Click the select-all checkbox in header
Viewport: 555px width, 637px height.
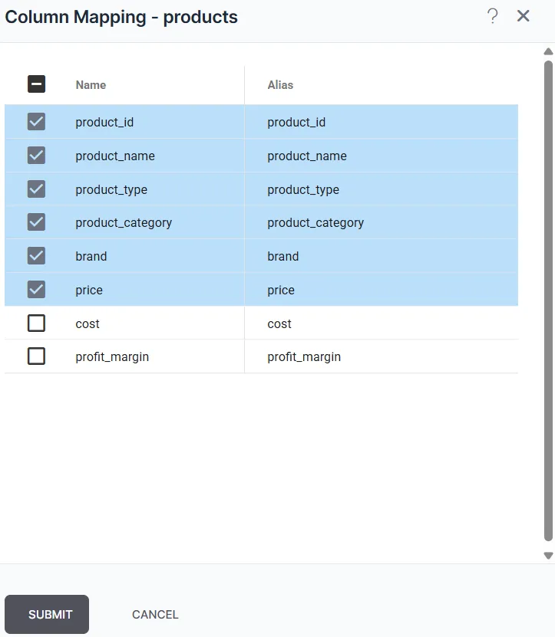point(36,84)
